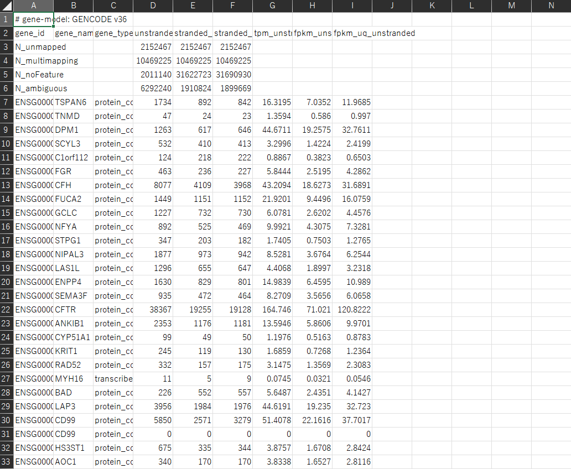Viewport: 571px width, 469px height.
Task: Click the NIPAL3 gene name cell
Action: click(73, 254)
